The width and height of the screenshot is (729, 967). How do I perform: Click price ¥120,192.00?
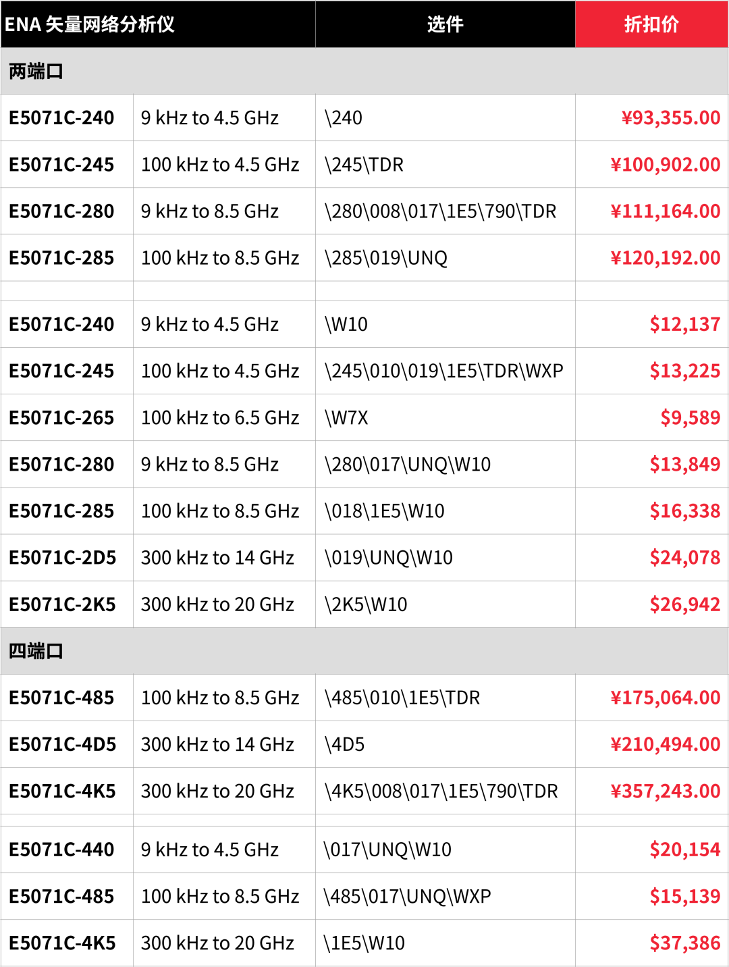pyautogui.click(x=666, y=258)
